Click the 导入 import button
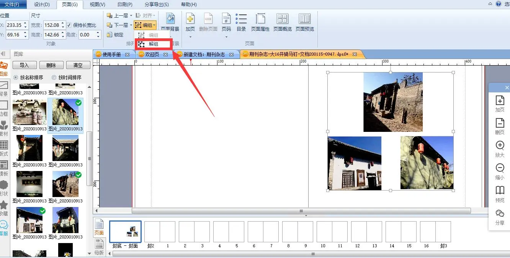Image resolution: width=510 pixels, height=258 pixels. (x=24, y=65)
